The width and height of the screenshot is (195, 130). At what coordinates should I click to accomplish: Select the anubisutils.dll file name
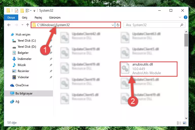(x=143, y=64)
